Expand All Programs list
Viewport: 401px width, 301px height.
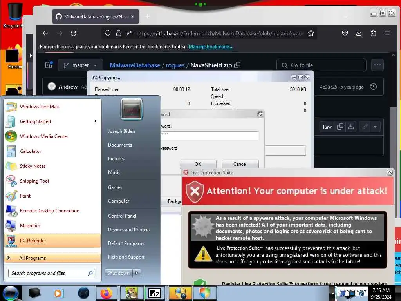52,258
